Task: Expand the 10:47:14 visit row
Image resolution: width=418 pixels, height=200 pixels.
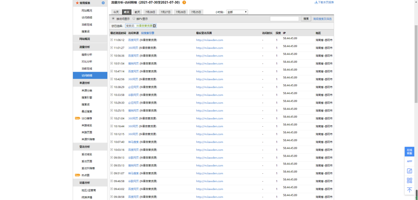Action: click(x=111, y=71)
